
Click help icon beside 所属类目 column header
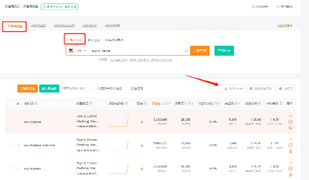point(91,103)
